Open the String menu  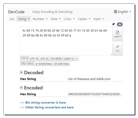[x=24, y=19]
